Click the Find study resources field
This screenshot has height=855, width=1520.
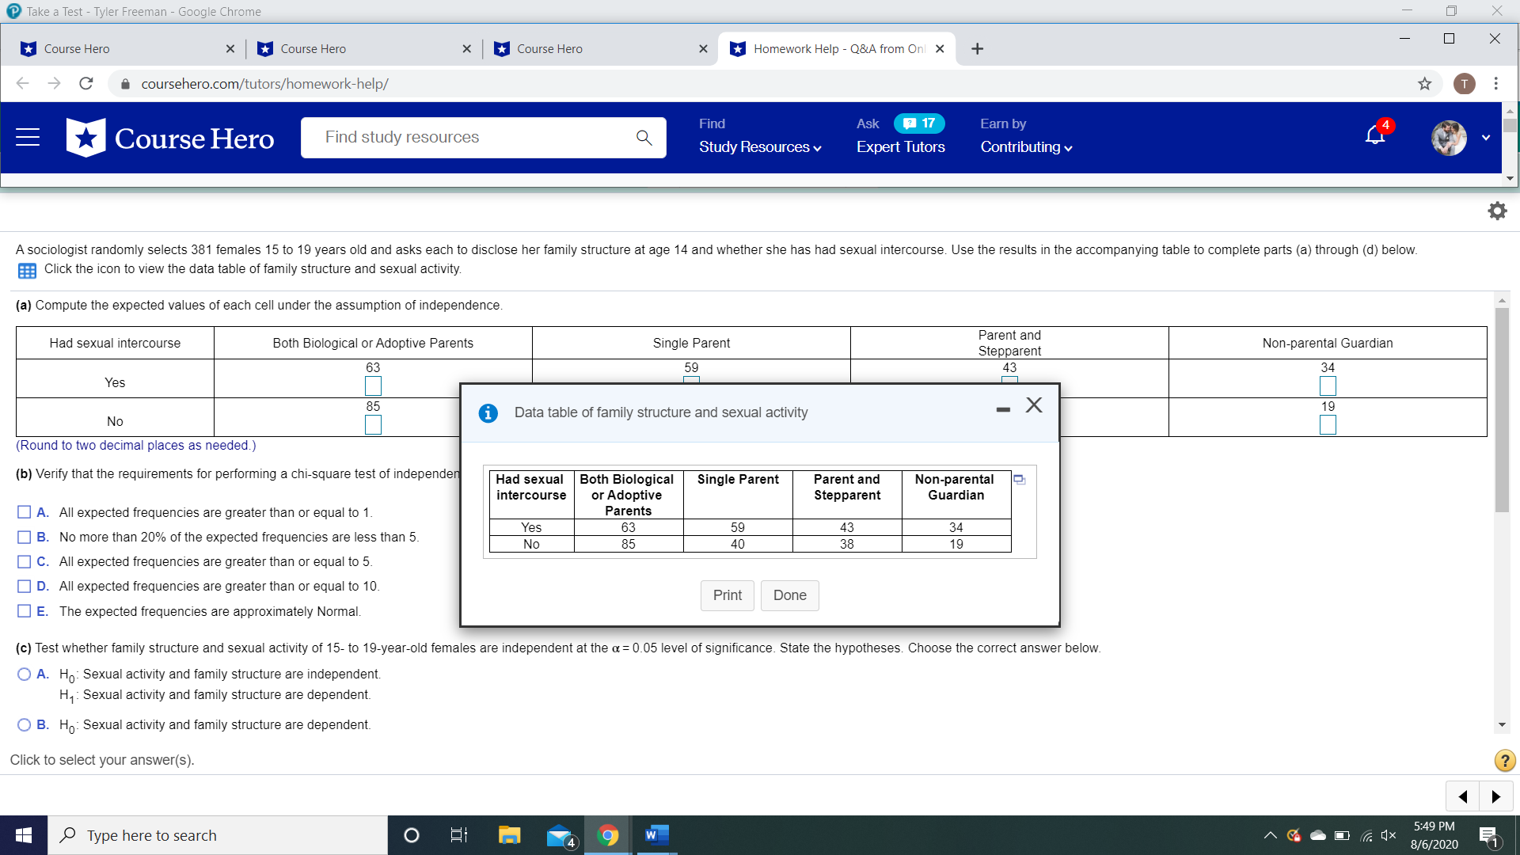(467, 138)
